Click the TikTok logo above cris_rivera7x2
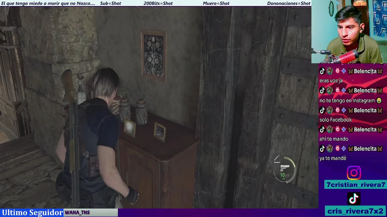The image size is (387, 217). tap(354, 199)
